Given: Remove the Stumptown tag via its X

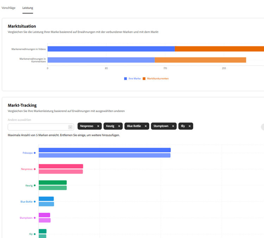Looking at the screenshot, I should [x=173, y=126].
